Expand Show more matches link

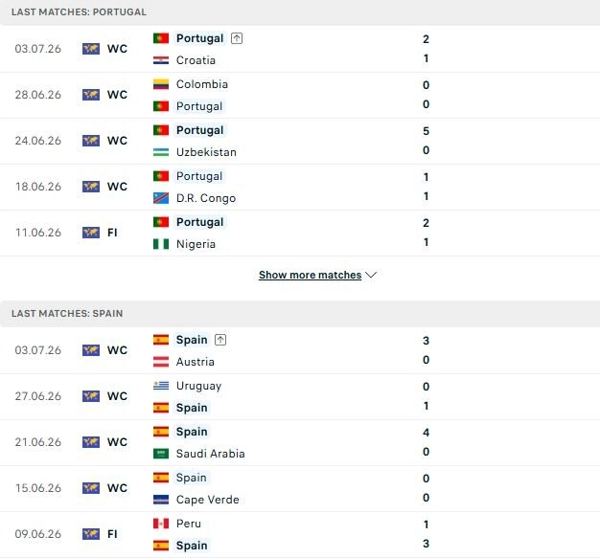click(x=310, y=275)
